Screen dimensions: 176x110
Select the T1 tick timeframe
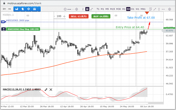[98, 9]
